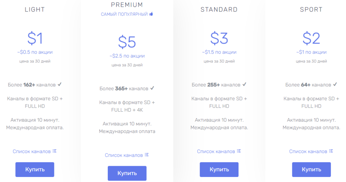This screenshot has height=182, width=346.
Task: Click the checkmark after 162+ каналов
Action: click(x=59, y=84)
